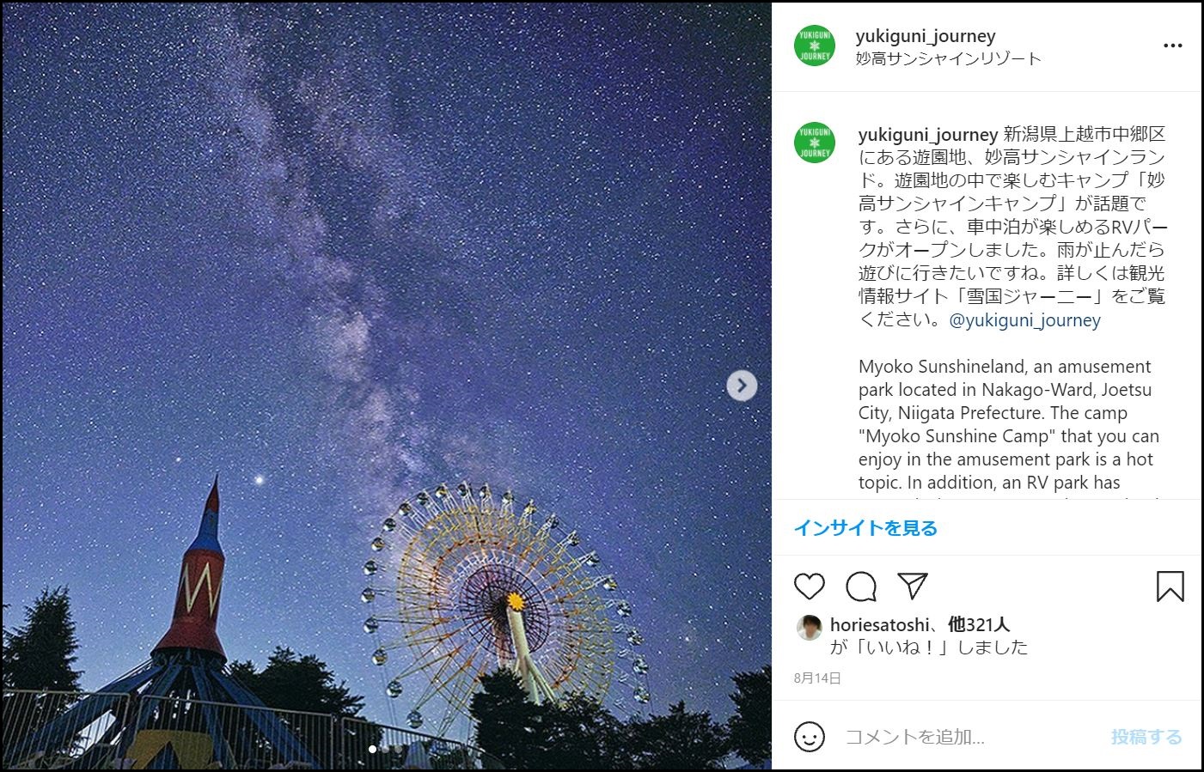Go to next photo with arrow chevron
Image resolution: width=1204 pixels, height=772 pixels.
tap(742, 386)
